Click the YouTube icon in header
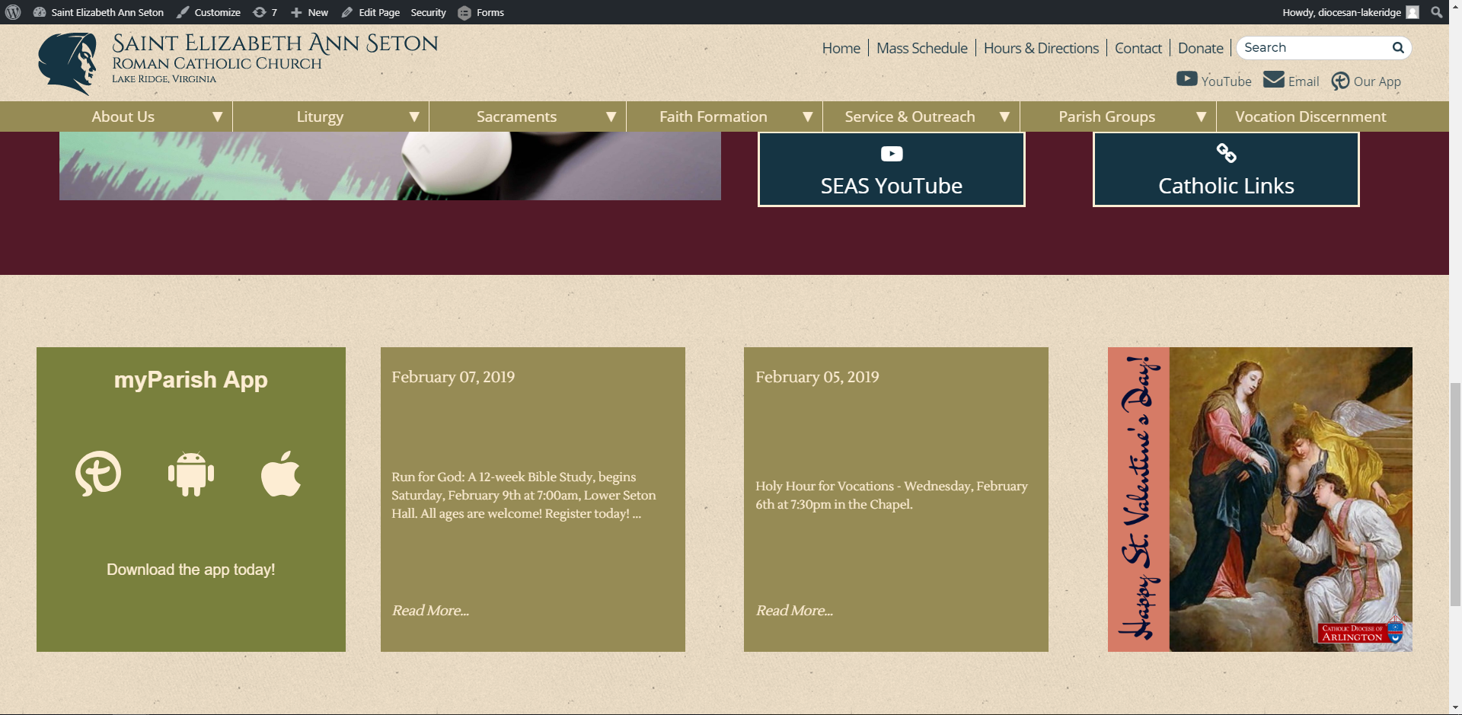The height and width of the screenshot is (715, 1462). tap(1186, 79)
